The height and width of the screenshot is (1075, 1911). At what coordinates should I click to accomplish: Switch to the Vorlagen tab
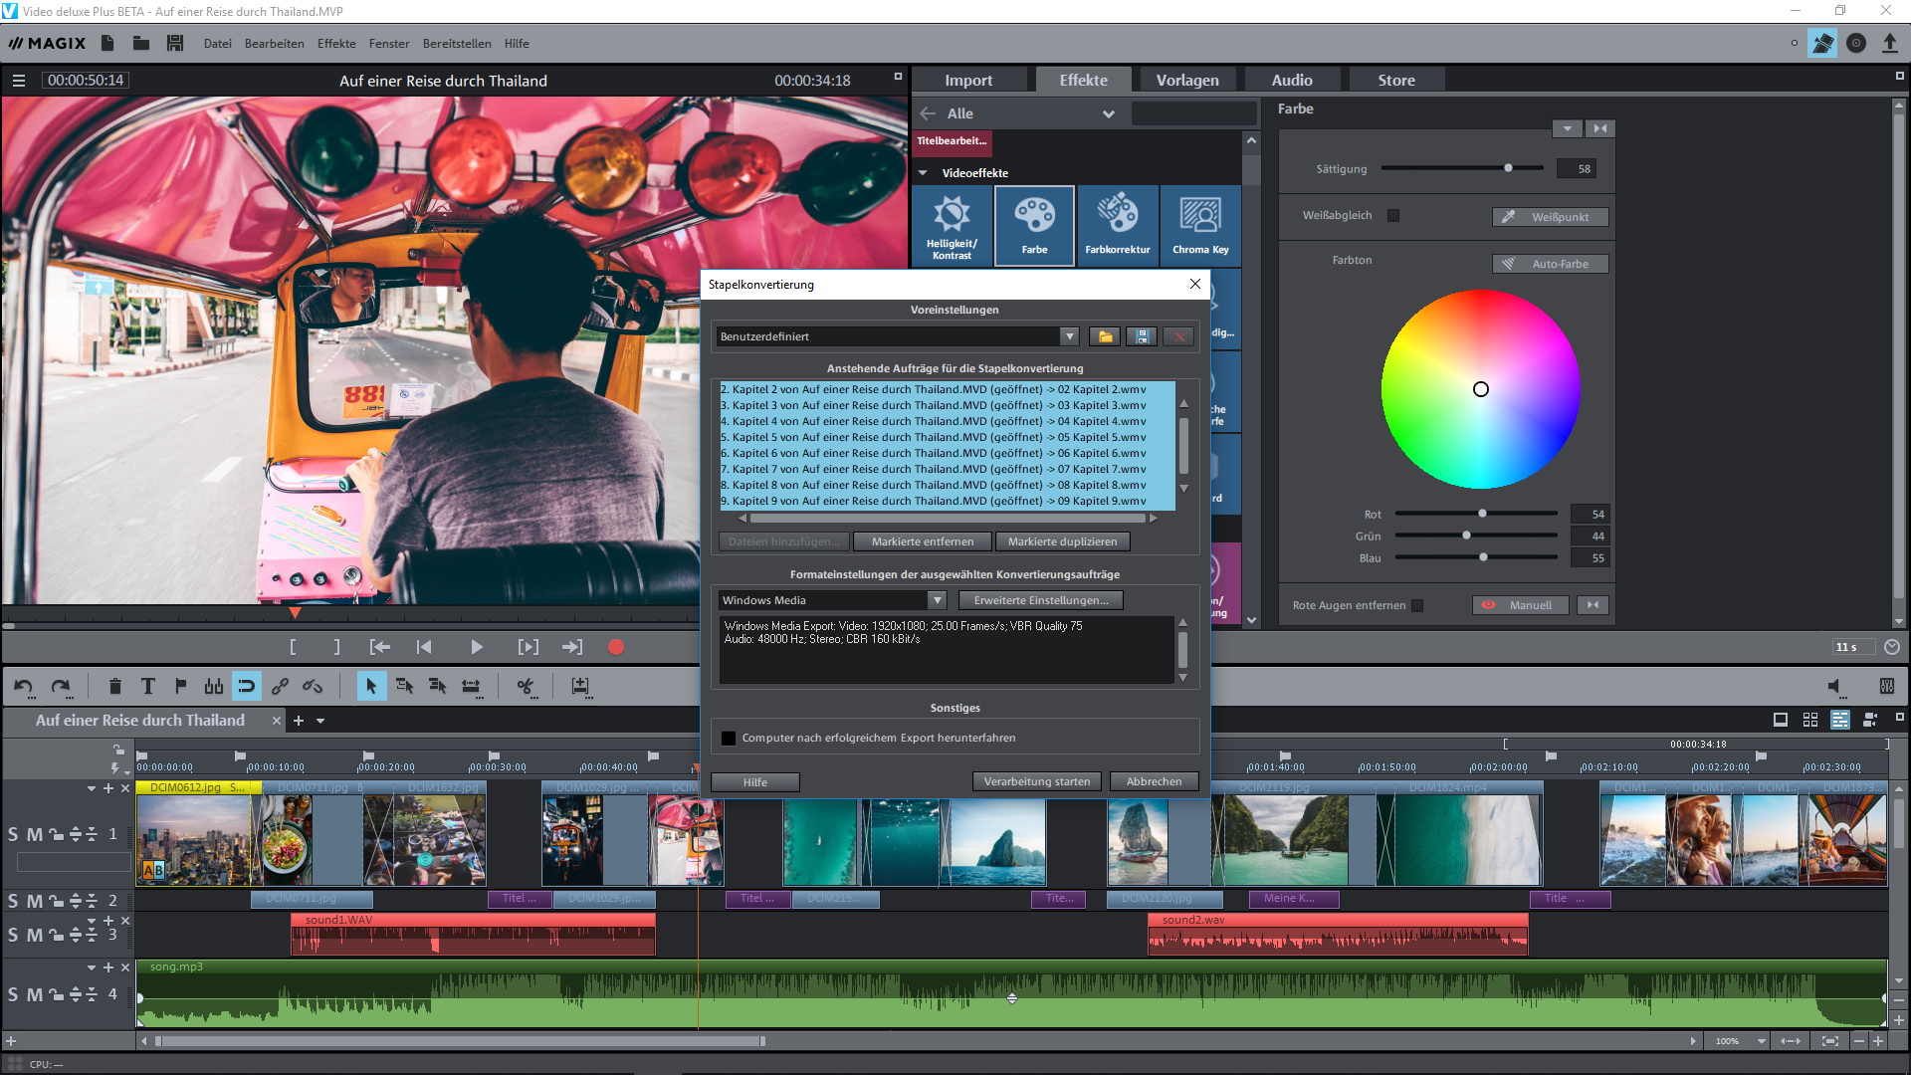(1186, 80)
